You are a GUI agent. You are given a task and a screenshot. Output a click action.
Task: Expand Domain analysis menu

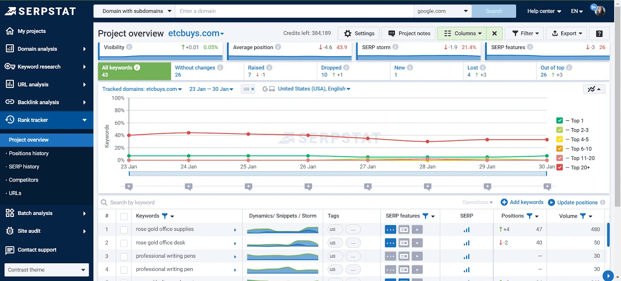click(x=47, y=49)
